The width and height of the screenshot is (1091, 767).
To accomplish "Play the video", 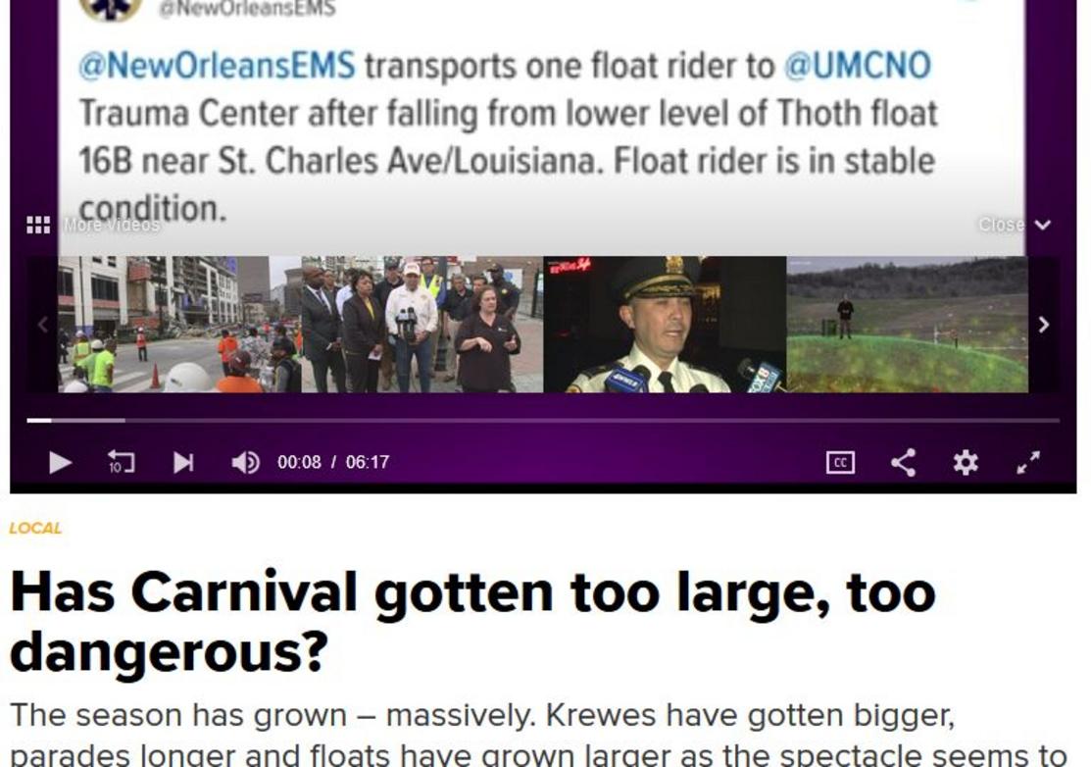I will (x=60, y=462).
